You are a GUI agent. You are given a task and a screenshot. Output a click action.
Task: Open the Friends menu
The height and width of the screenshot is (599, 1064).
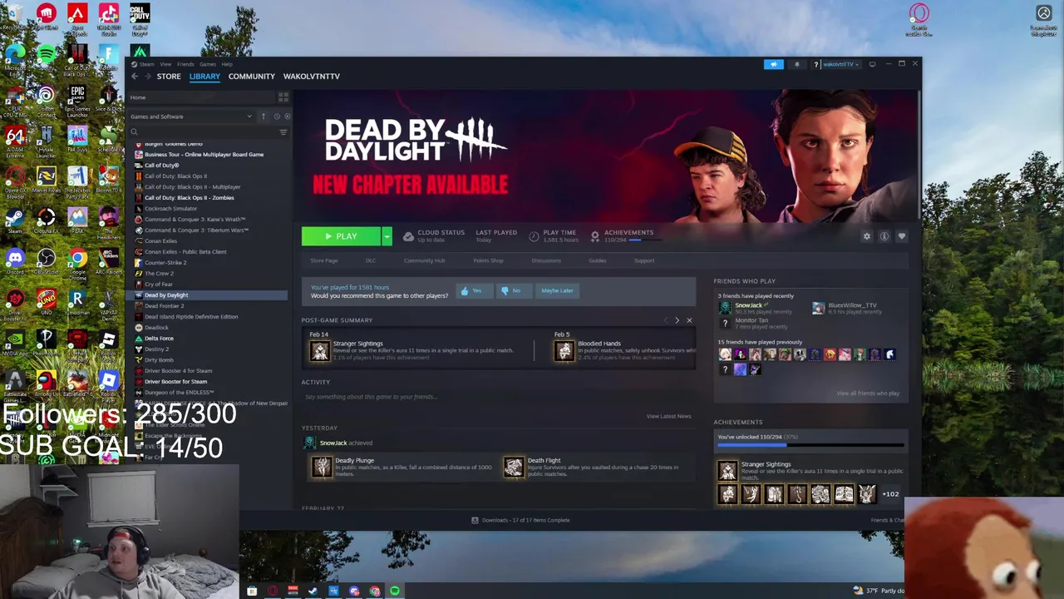pos(185,64)
